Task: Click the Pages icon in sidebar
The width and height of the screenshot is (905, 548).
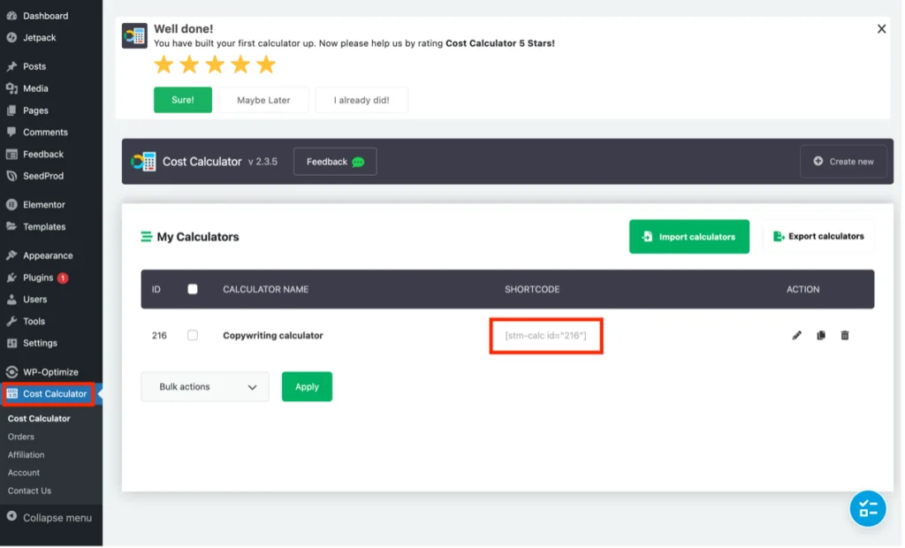Action: tap(11, 110)
